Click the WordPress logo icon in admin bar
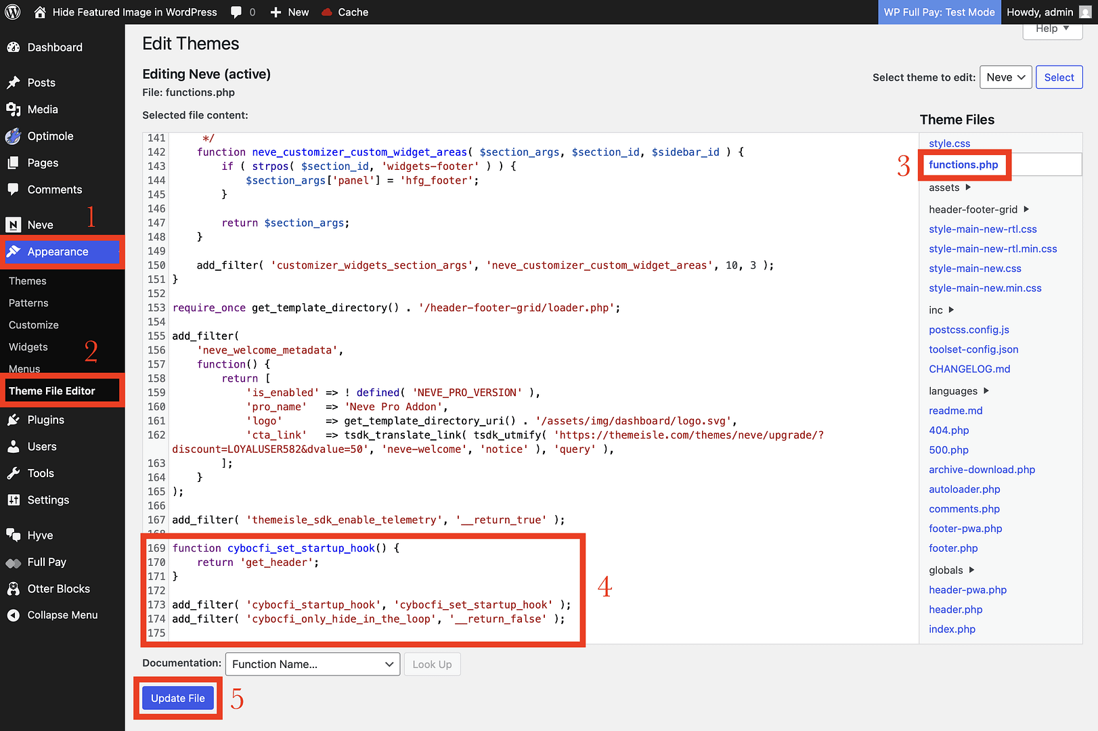1098x731 pixels. point(13,12)
